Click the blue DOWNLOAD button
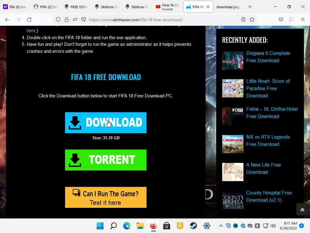 click(106, 123)
